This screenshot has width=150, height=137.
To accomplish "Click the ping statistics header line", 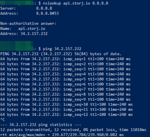I will (41, 125).
